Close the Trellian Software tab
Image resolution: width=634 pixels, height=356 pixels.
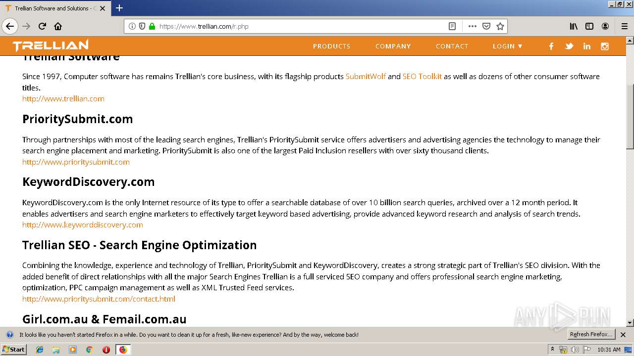coord(103,8)
